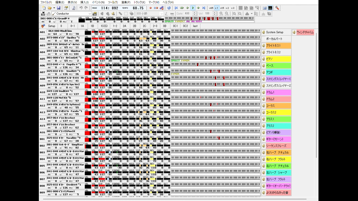Click the green fast rewind double arrow
Screen dimensions: 358x201
pos(182,8)
